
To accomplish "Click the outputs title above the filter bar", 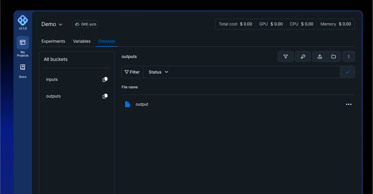I will [x=129, y=57].
